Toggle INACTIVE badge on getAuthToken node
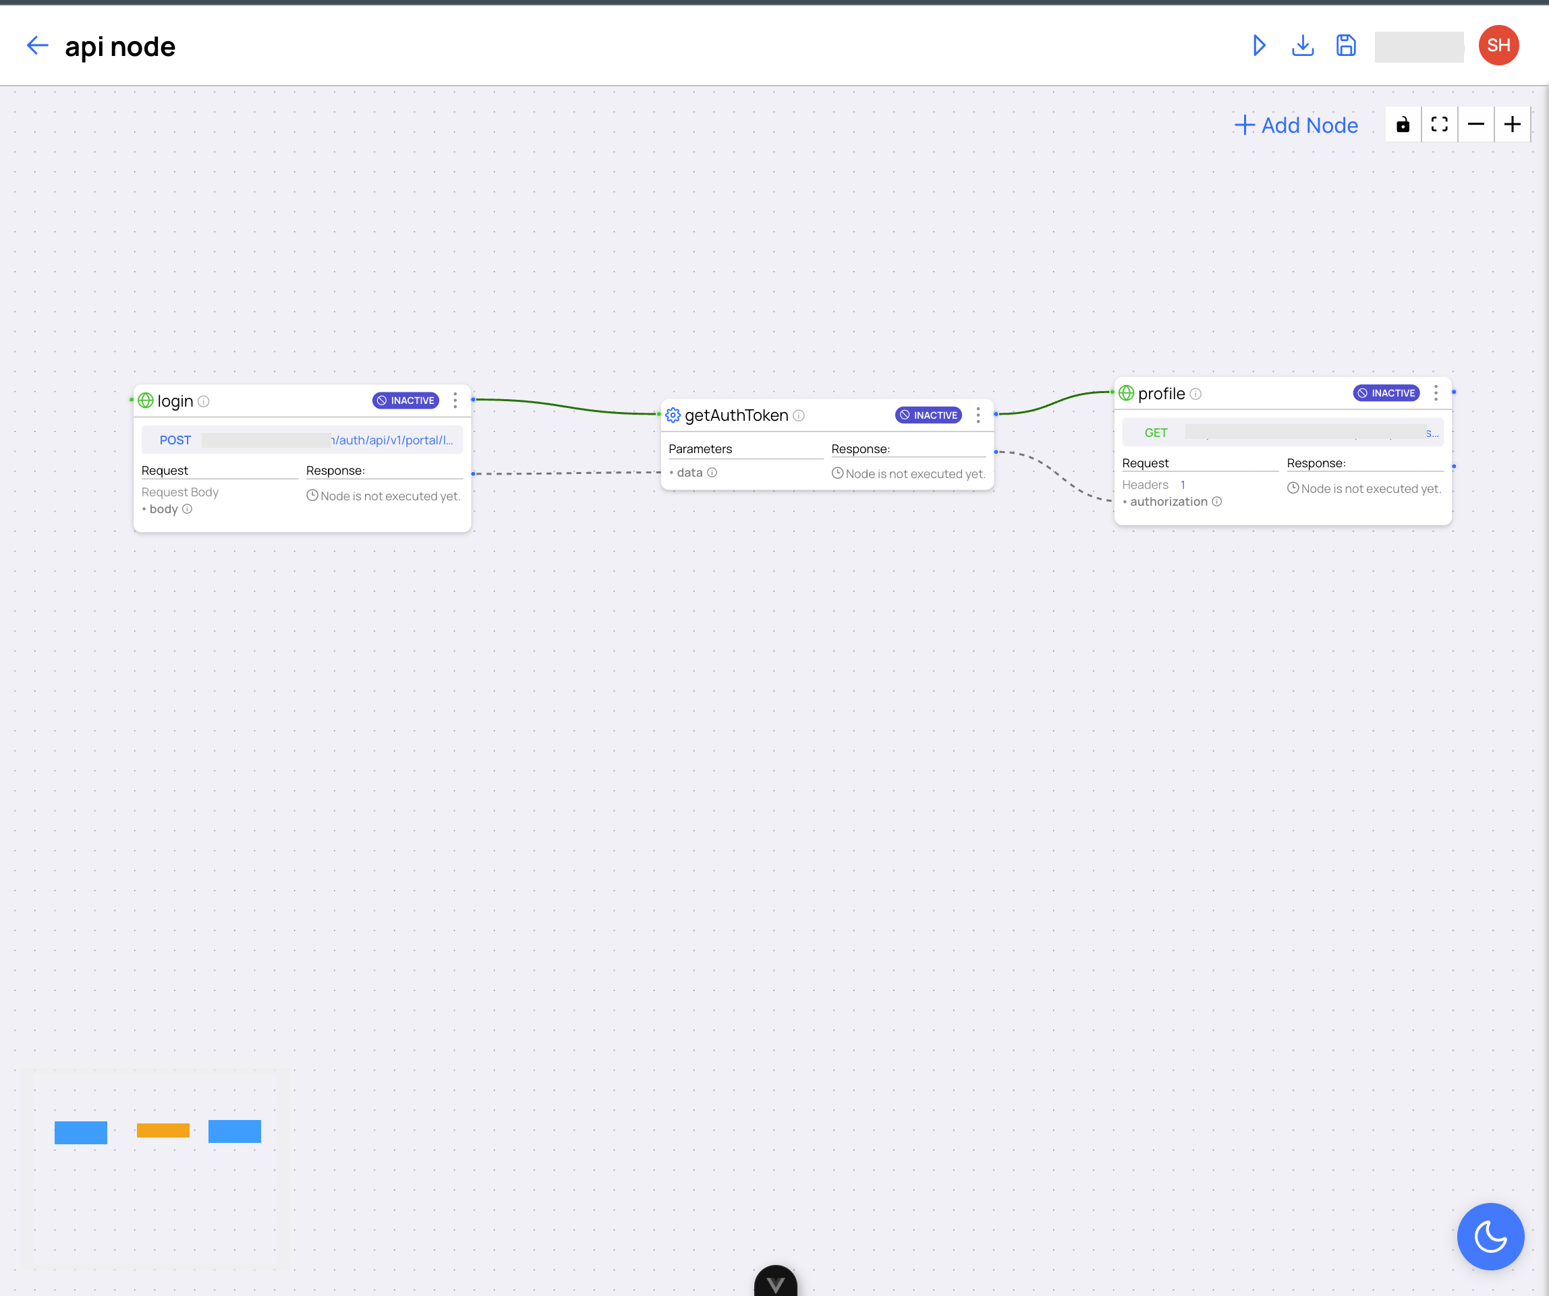Viewport: 1549px width, 1296px height. tap(929, 415)
